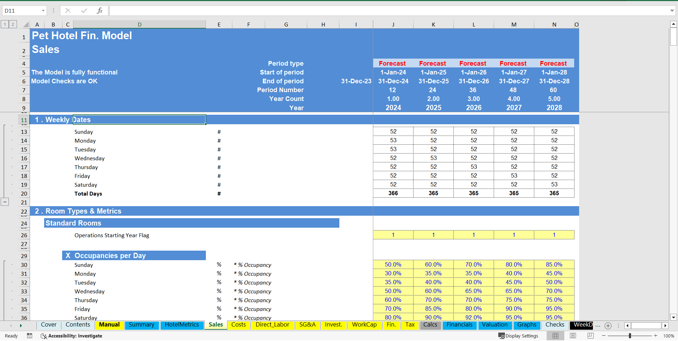The width and height of the screenshot is (678, 341).
Task: Switch to Page Layout view
Action: click(573, 336)
